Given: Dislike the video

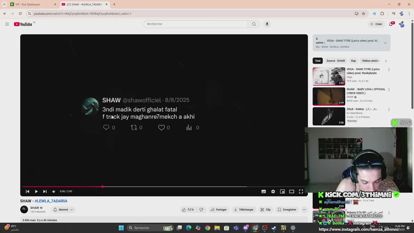Looking at the screenshot, I should pos(201,210).
